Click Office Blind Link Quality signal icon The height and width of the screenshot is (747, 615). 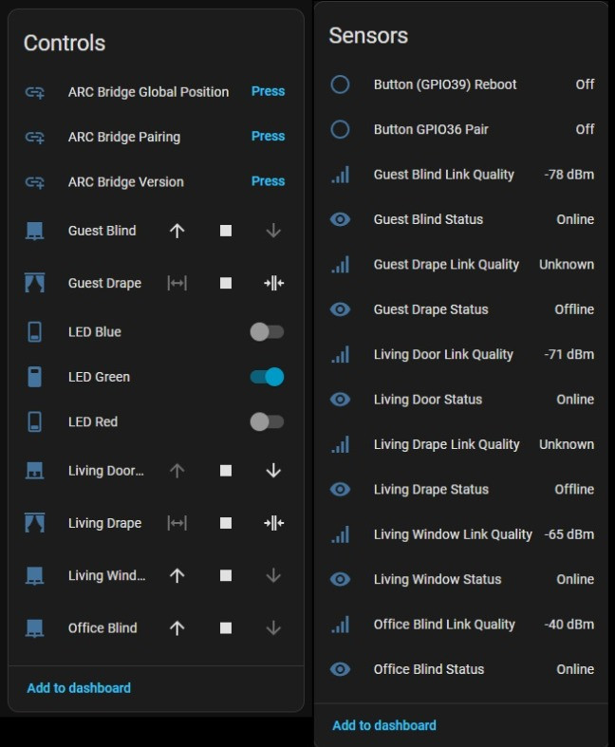coord(340,625)
